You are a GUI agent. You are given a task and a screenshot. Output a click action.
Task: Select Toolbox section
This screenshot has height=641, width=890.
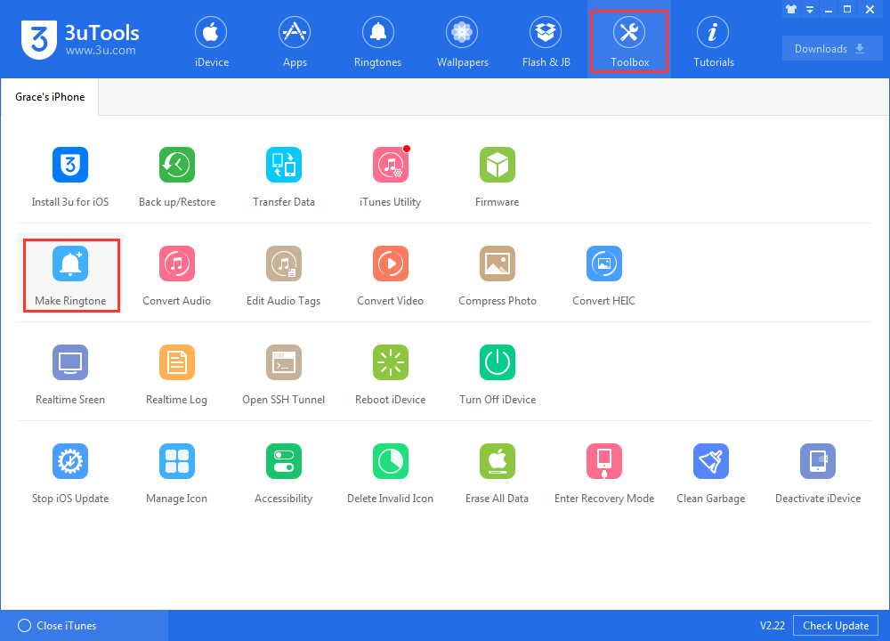[629, 42]
